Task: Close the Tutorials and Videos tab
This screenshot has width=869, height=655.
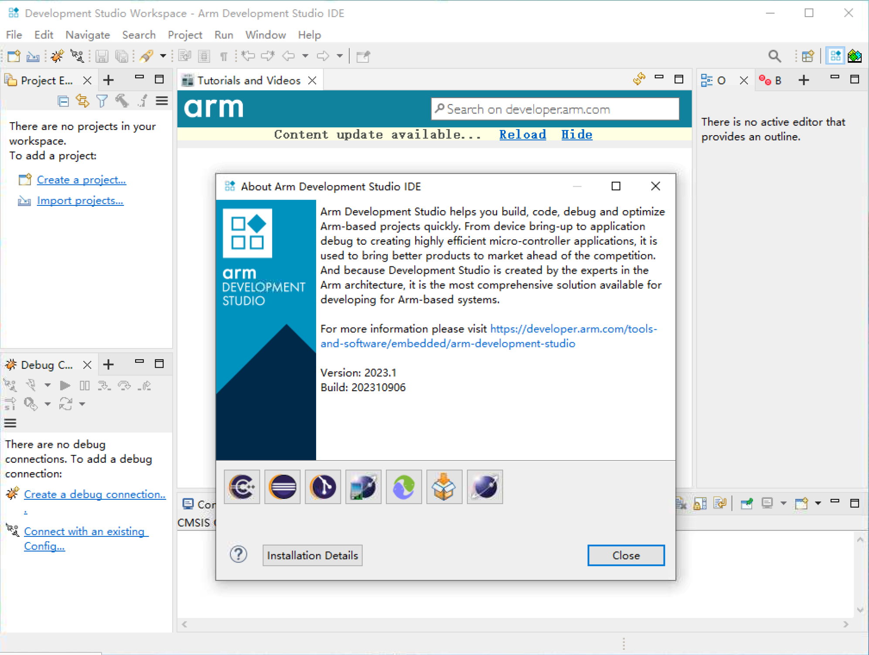Action: point(312,81)
